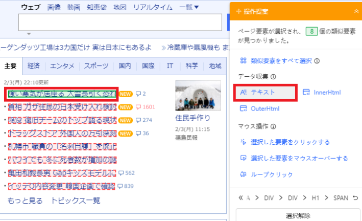Image resolution: width=362 pixels, height=221 pixels.
Task: Open headline 陥没 復旧チームのトップ語る現状
Action: click(62, 120)
